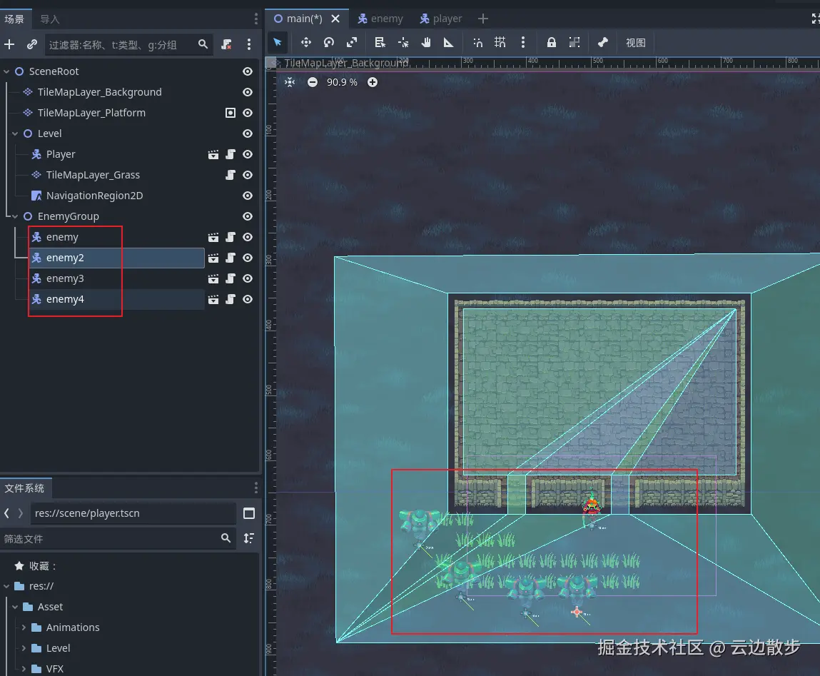Choose the Scale mode tool
The image size is (820, 676).
point(352,43)
